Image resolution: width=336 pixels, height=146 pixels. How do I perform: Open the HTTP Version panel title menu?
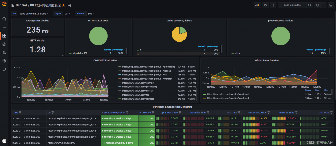tap(38, 40)
